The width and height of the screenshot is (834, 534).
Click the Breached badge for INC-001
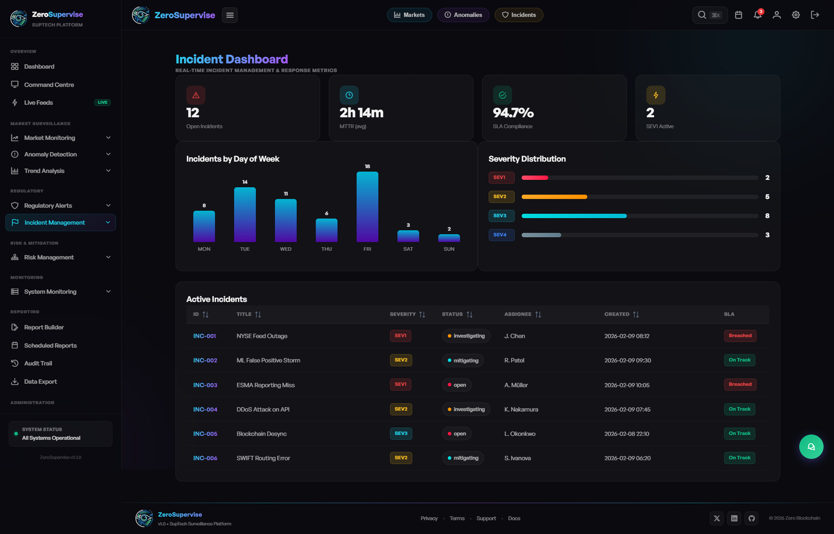[x=740, y=336]
